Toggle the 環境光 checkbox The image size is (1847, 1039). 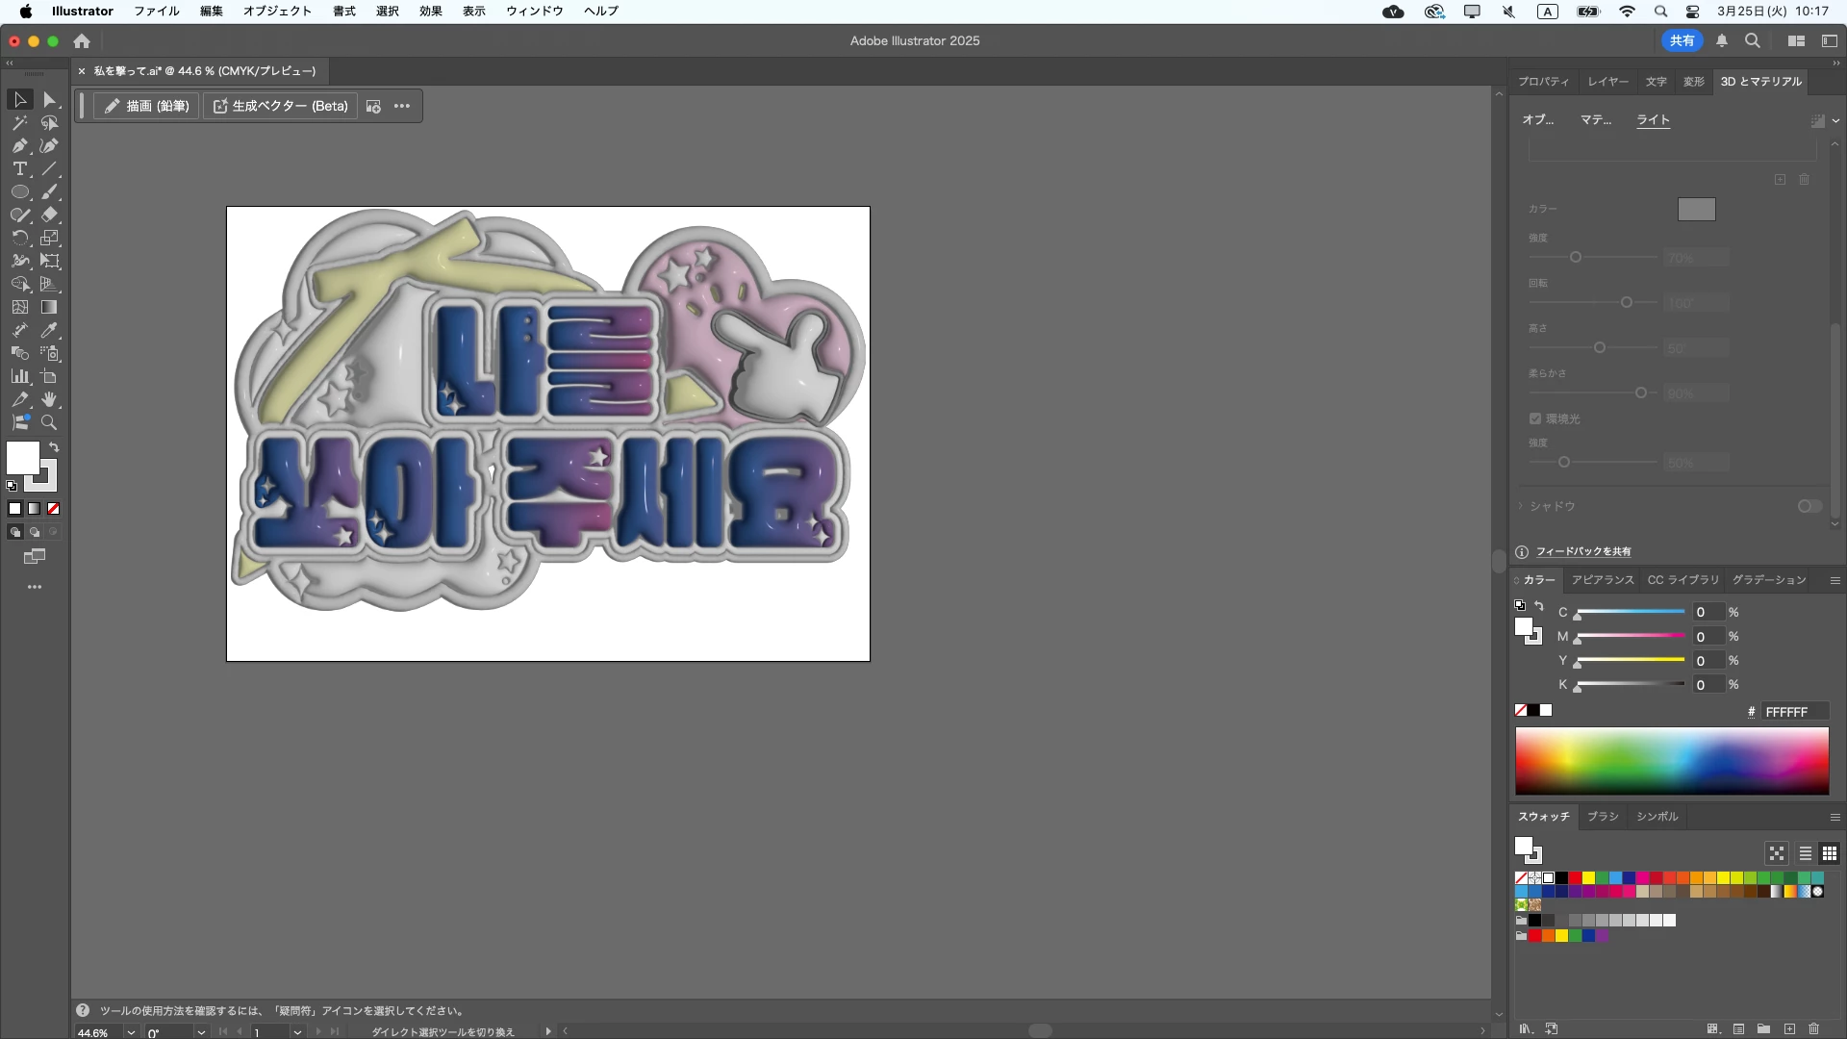pos(1535,418)
